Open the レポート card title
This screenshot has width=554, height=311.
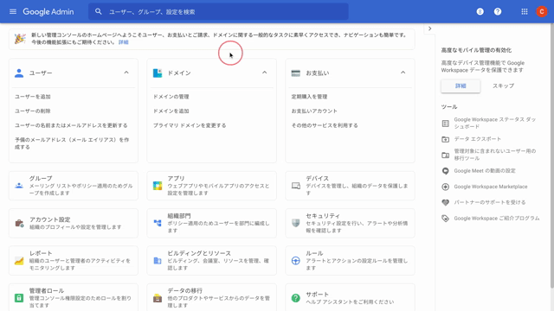(41, 253)
